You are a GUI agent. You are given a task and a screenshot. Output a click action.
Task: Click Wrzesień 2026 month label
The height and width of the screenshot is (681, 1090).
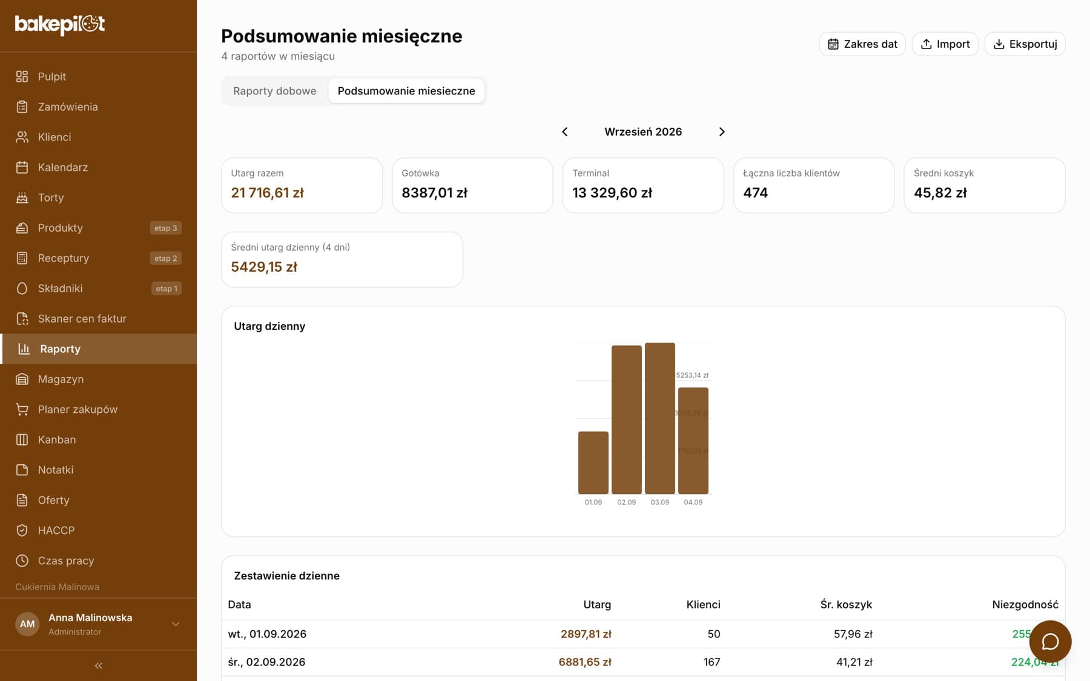click(x=643, y=132)
